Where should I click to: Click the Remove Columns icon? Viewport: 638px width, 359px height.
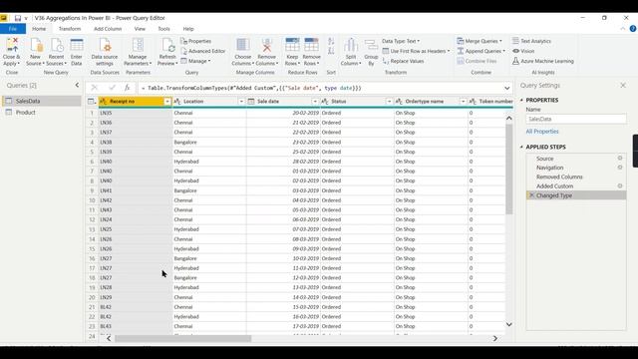(267, 52)
